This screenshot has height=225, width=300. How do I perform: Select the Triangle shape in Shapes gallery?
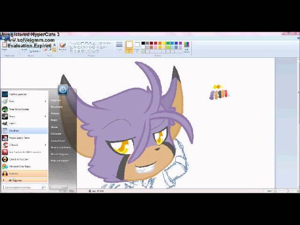94,44
